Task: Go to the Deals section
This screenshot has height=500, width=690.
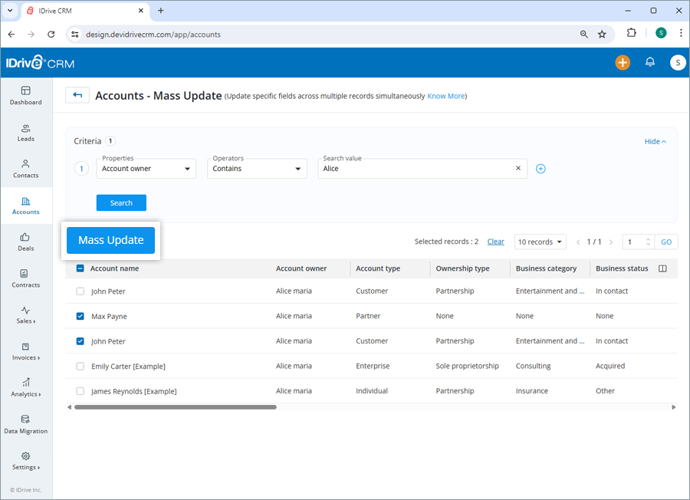Action: [x=25, y=242]
